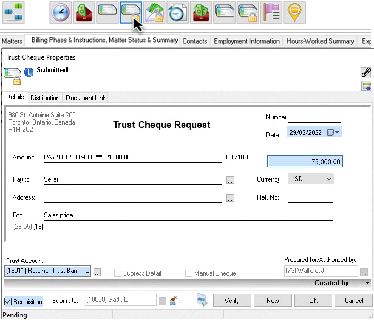Click the purple flag list icon
This screenshot has height=320, width=374.
271,12
